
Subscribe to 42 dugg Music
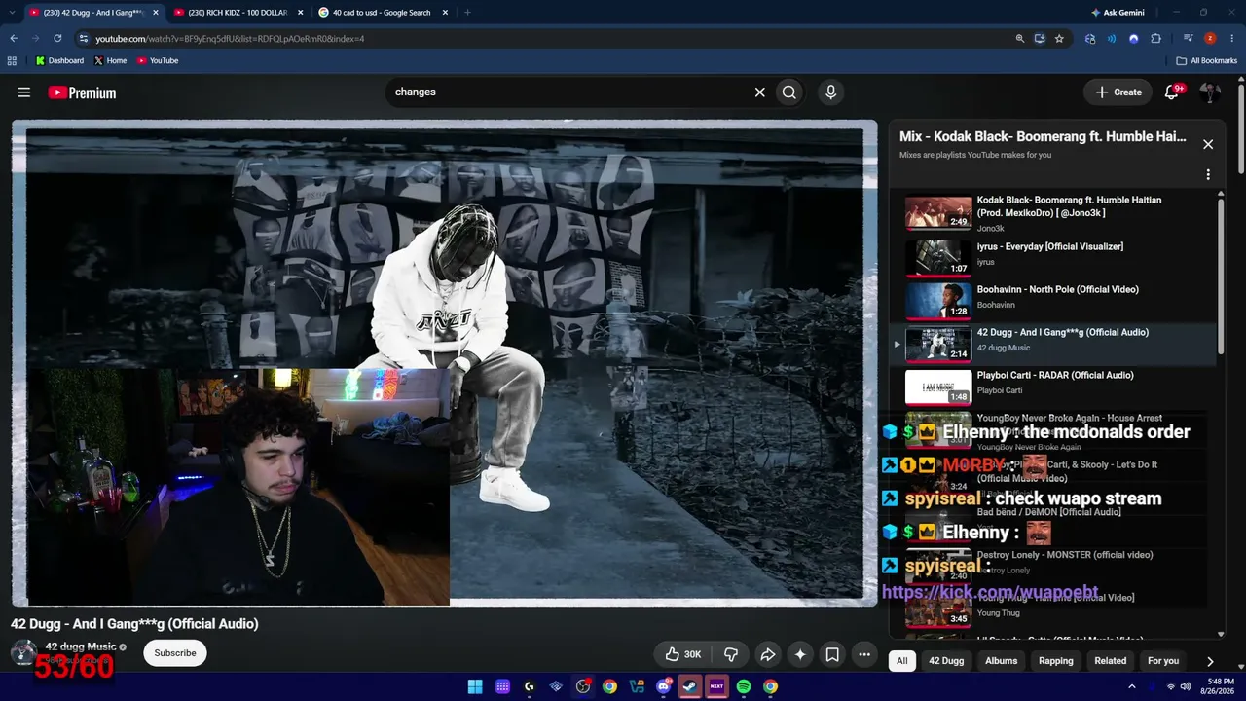coord(175,653)
